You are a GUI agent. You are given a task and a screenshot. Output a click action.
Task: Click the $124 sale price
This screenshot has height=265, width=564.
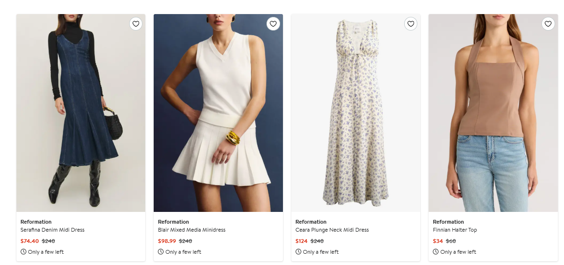[301, 241]
